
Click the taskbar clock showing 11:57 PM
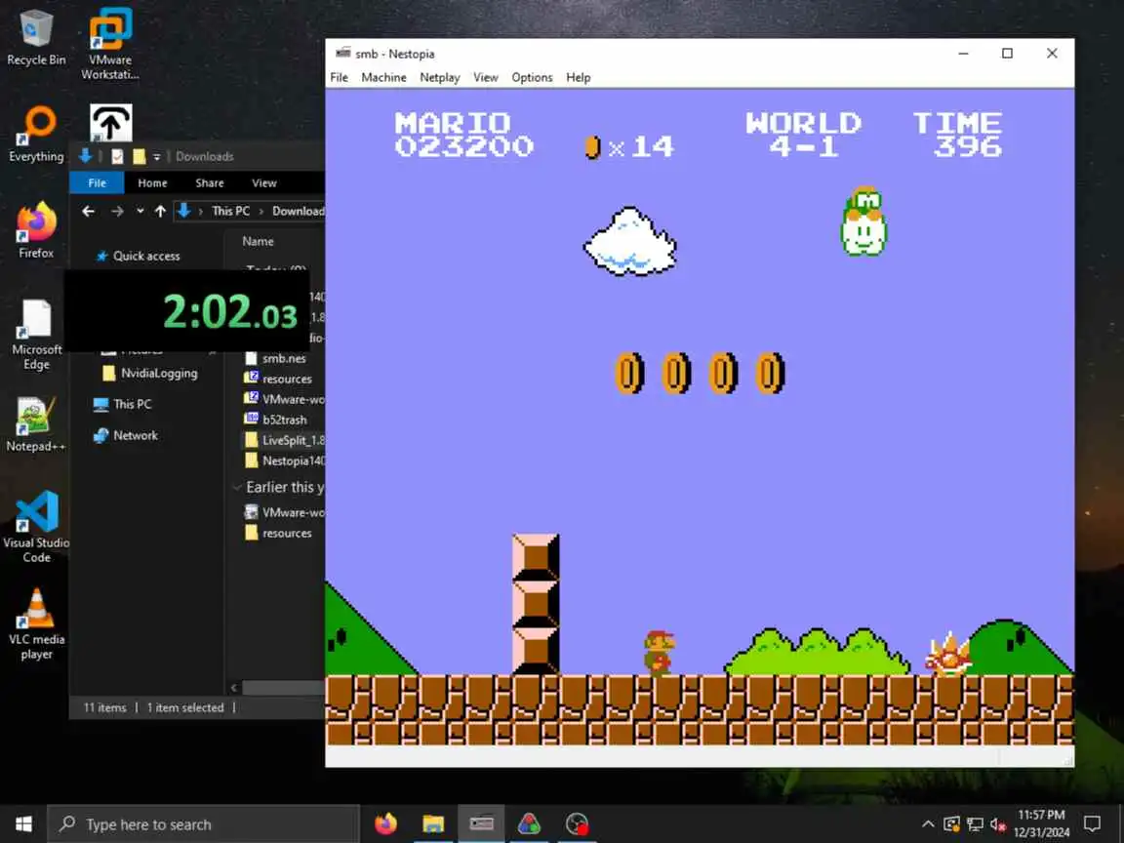1041,823
